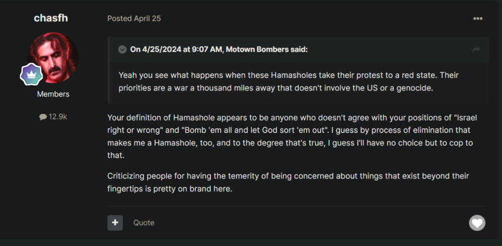Screen dimensions: 502x246
Task: Click the share arrow in quote header
Action: coord(476,49)
